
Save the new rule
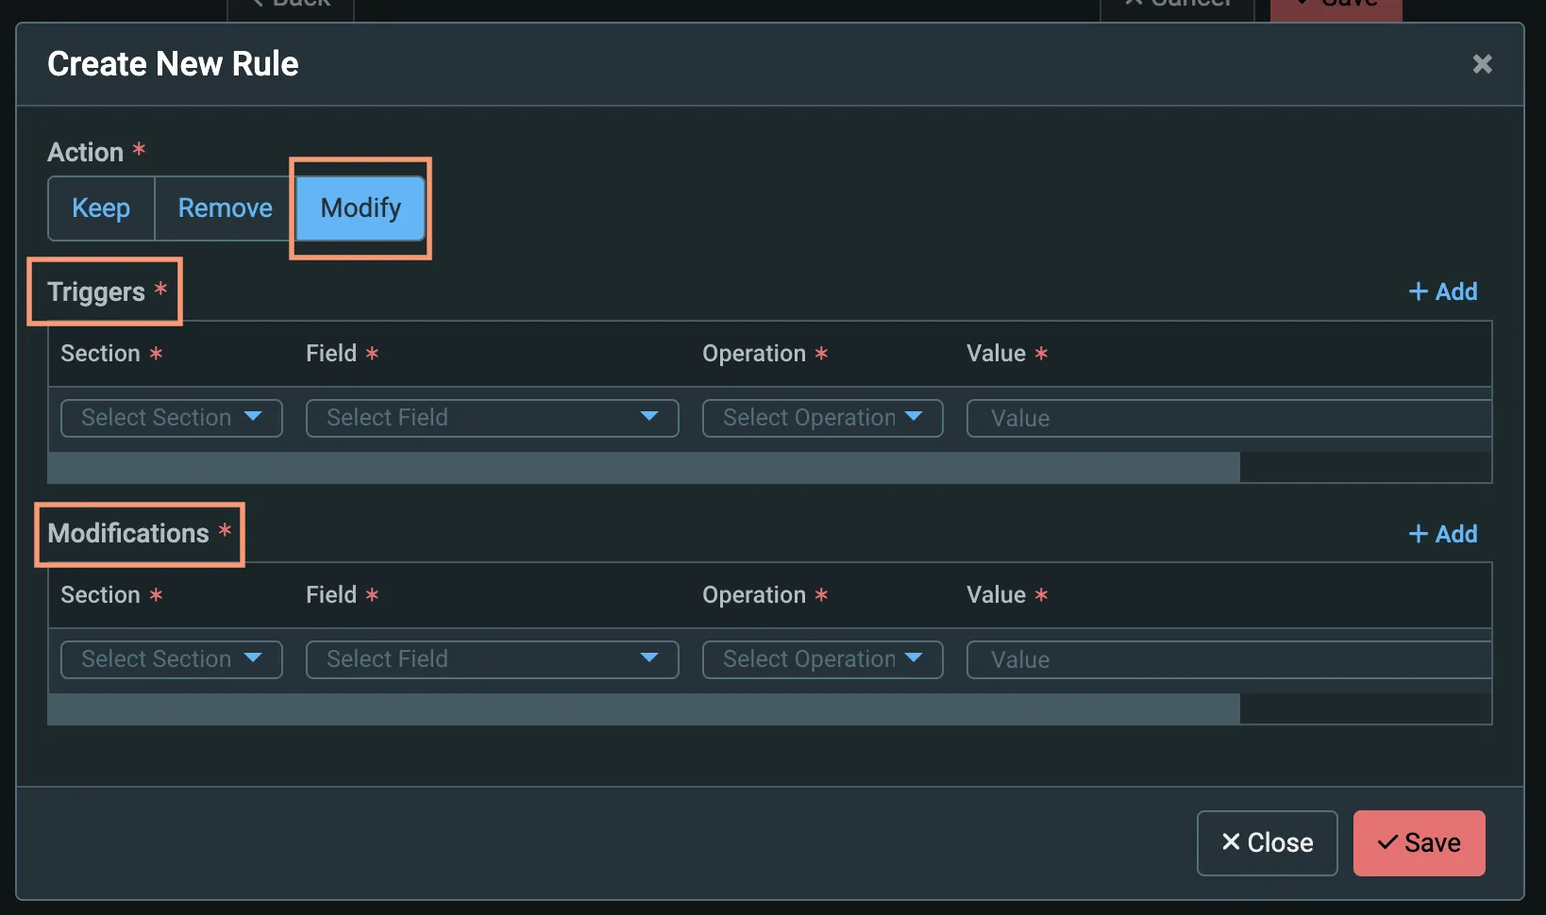pos(1419,843)
